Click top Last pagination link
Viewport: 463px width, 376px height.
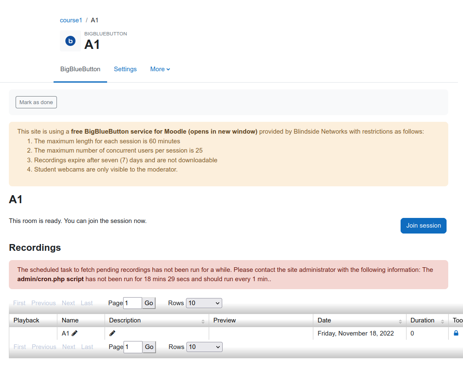click(x=86, y=303)
